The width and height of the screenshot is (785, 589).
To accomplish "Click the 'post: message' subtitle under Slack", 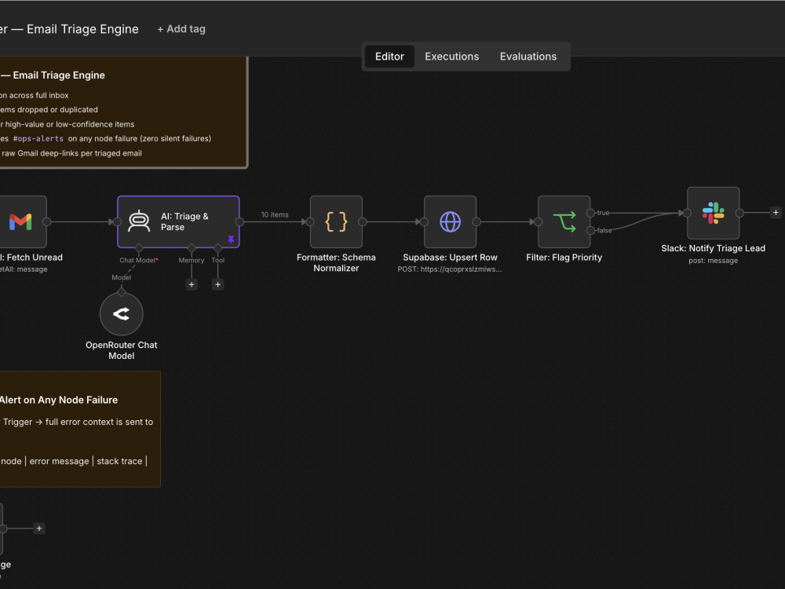I will [x=713, y=261].
